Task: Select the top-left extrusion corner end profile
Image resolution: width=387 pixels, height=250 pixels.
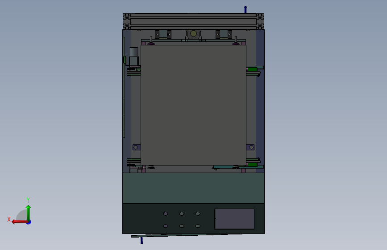Action: (x=127, y=21)
